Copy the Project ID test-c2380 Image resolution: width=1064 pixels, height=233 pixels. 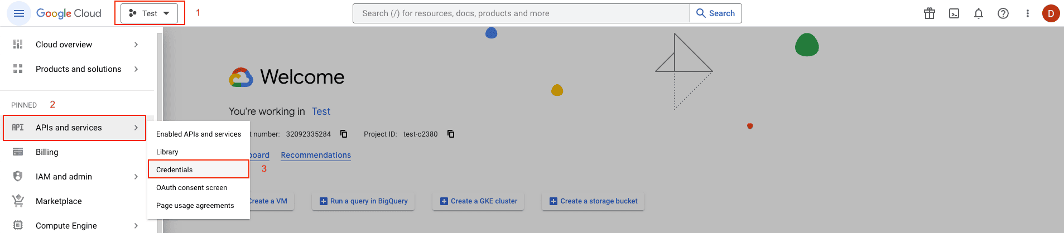(451, 134)
